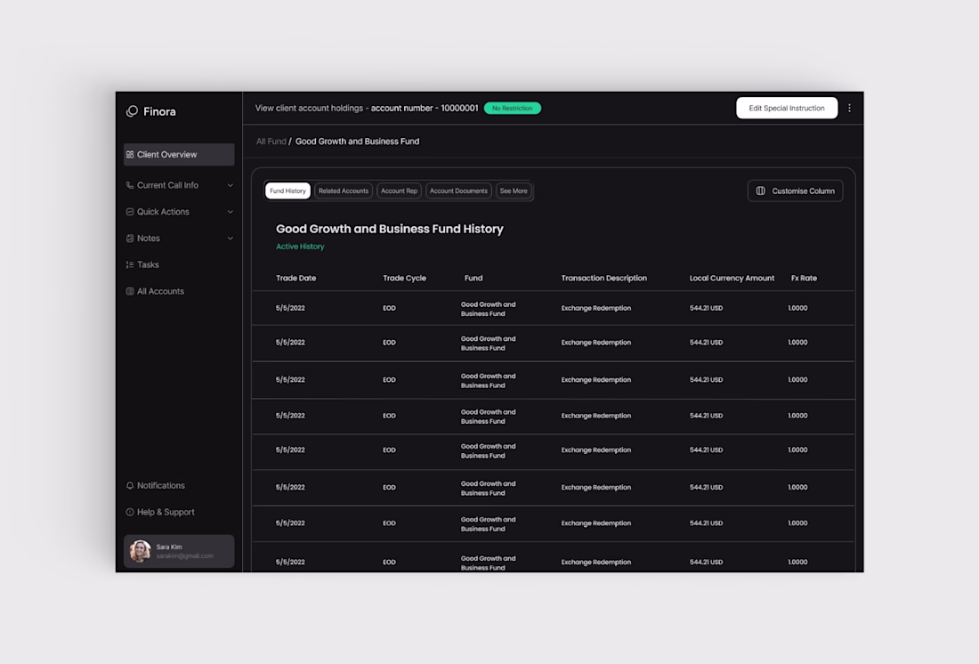This screenshot has width=979, height=664.
Task: Go to All Fund breadcrumb link
Action: 271,142
